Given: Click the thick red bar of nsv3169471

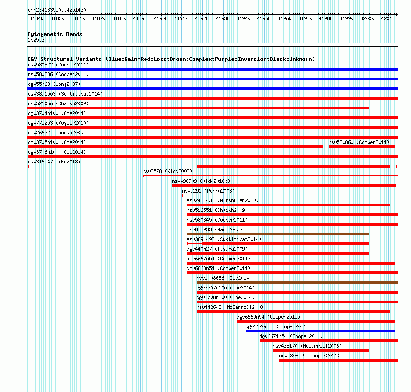Looking at the screenshot, I should click(x=293, y=166).
